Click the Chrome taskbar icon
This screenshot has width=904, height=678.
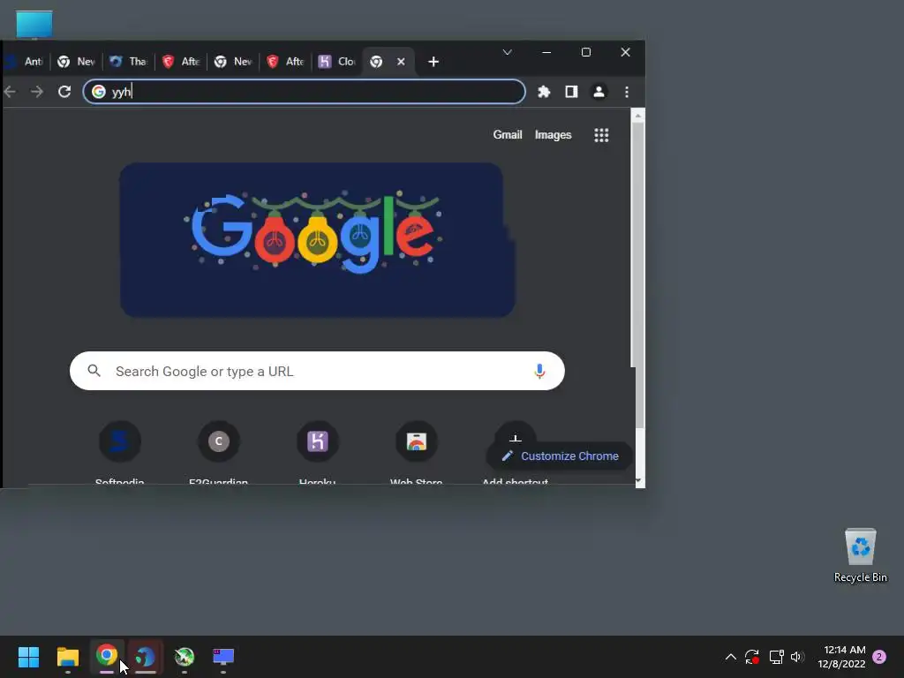coord(107,657)
